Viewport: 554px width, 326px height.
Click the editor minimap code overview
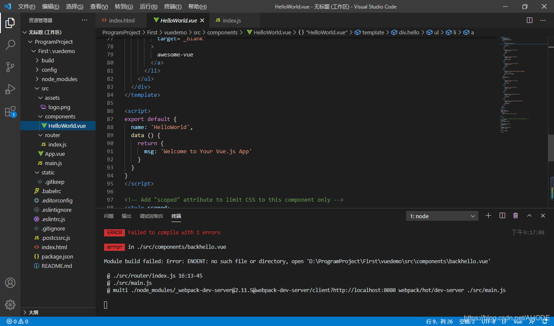click(x=524, y=85)
